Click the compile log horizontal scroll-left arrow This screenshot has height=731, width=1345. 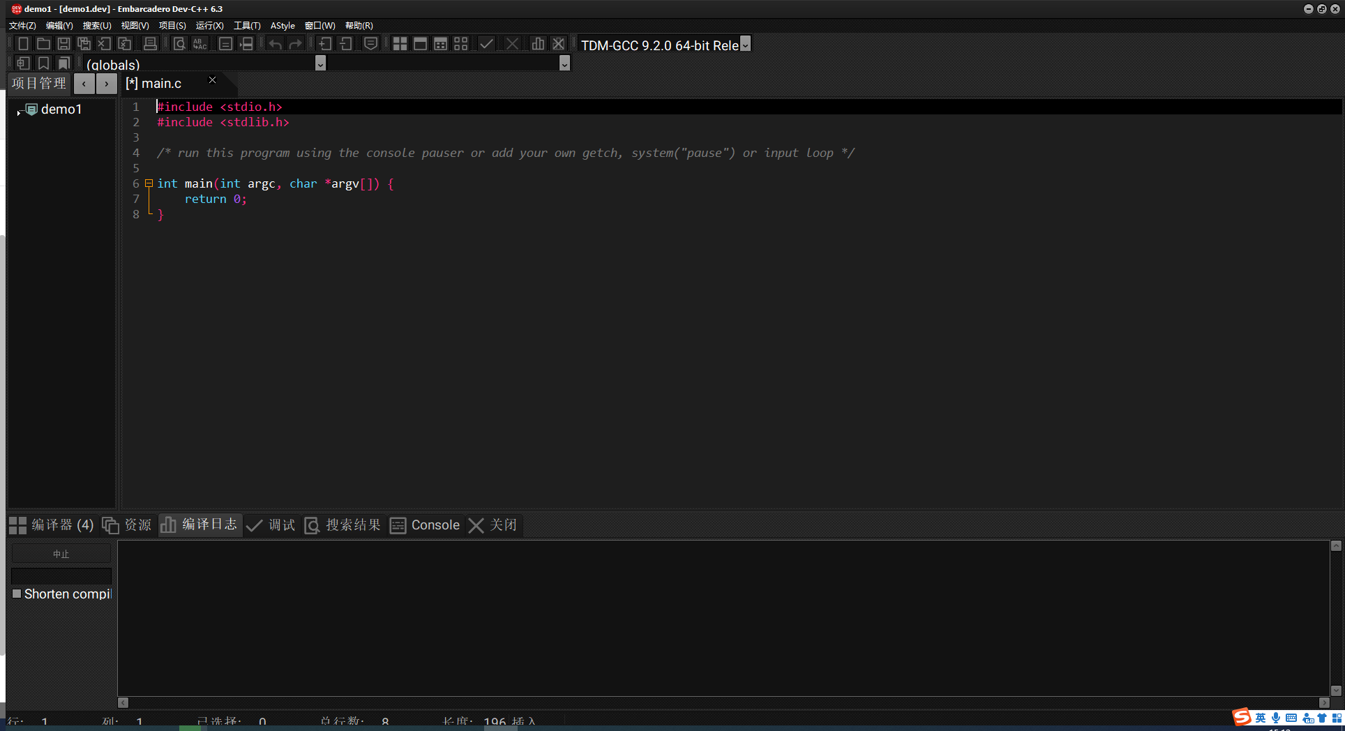123,702
